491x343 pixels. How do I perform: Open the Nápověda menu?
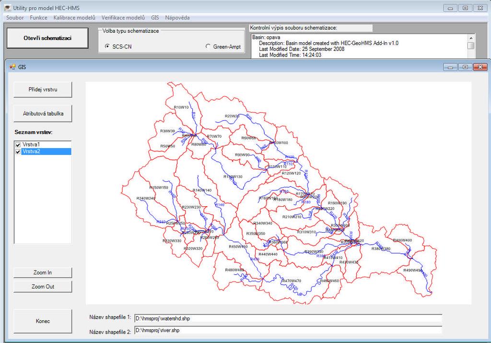(x=177, y=18)
